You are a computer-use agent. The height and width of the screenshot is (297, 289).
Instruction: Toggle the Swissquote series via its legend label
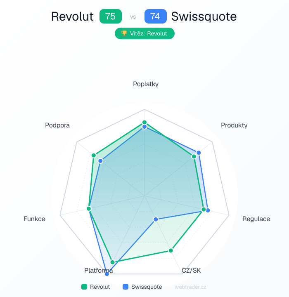click(147, 287)
